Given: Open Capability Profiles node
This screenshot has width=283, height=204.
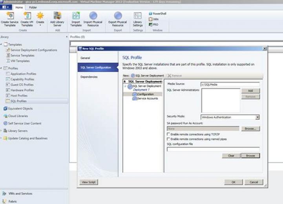Looking at the screenshot, I should [x=22, y=79].
